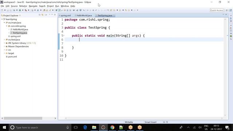Click the Writable status bar entry
233x131 pixels.
click(x=129, y=122)
